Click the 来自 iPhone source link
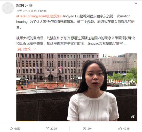 39,11
